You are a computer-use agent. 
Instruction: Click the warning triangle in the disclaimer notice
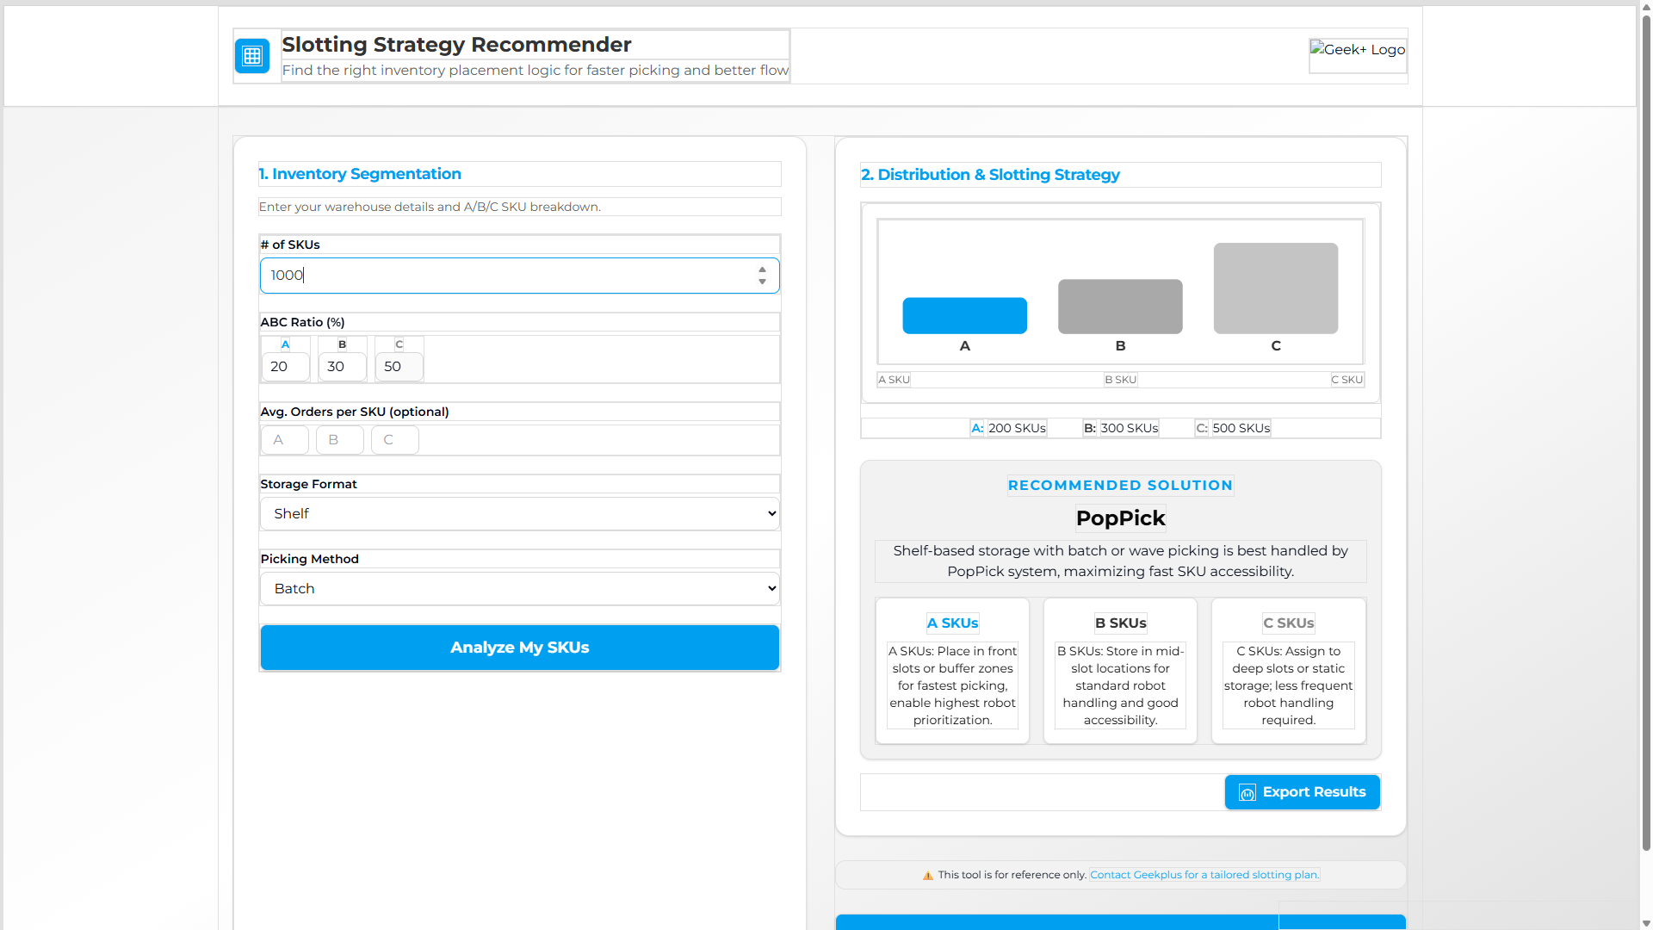pos(927,874)
